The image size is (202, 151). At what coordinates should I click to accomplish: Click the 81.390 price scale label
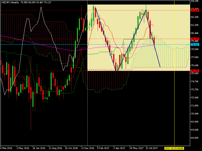point(195,25)
